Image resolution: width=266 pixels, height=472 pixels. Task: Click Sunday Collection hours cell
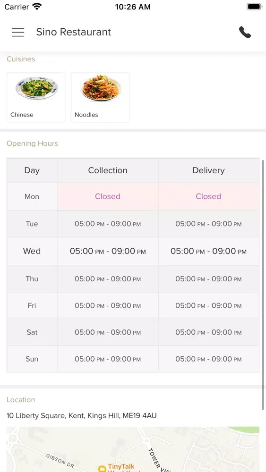point(108,359)
